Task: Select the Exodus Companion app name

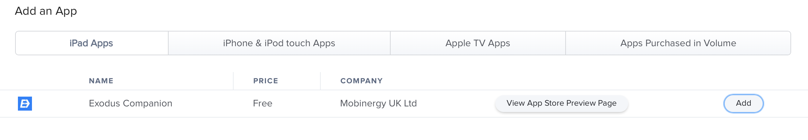Action: (131, 103)
